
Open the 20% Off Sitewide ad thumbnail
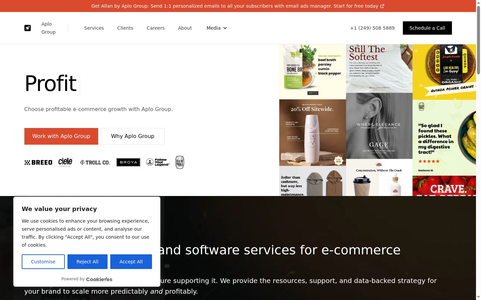pos(313,133)
